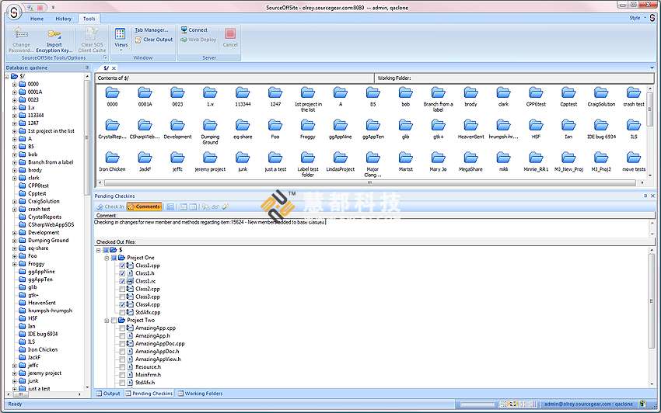Check the MainFrm.h checkbox
The image size is (661, 413).
pyautogui.click(x=122, y=375)
